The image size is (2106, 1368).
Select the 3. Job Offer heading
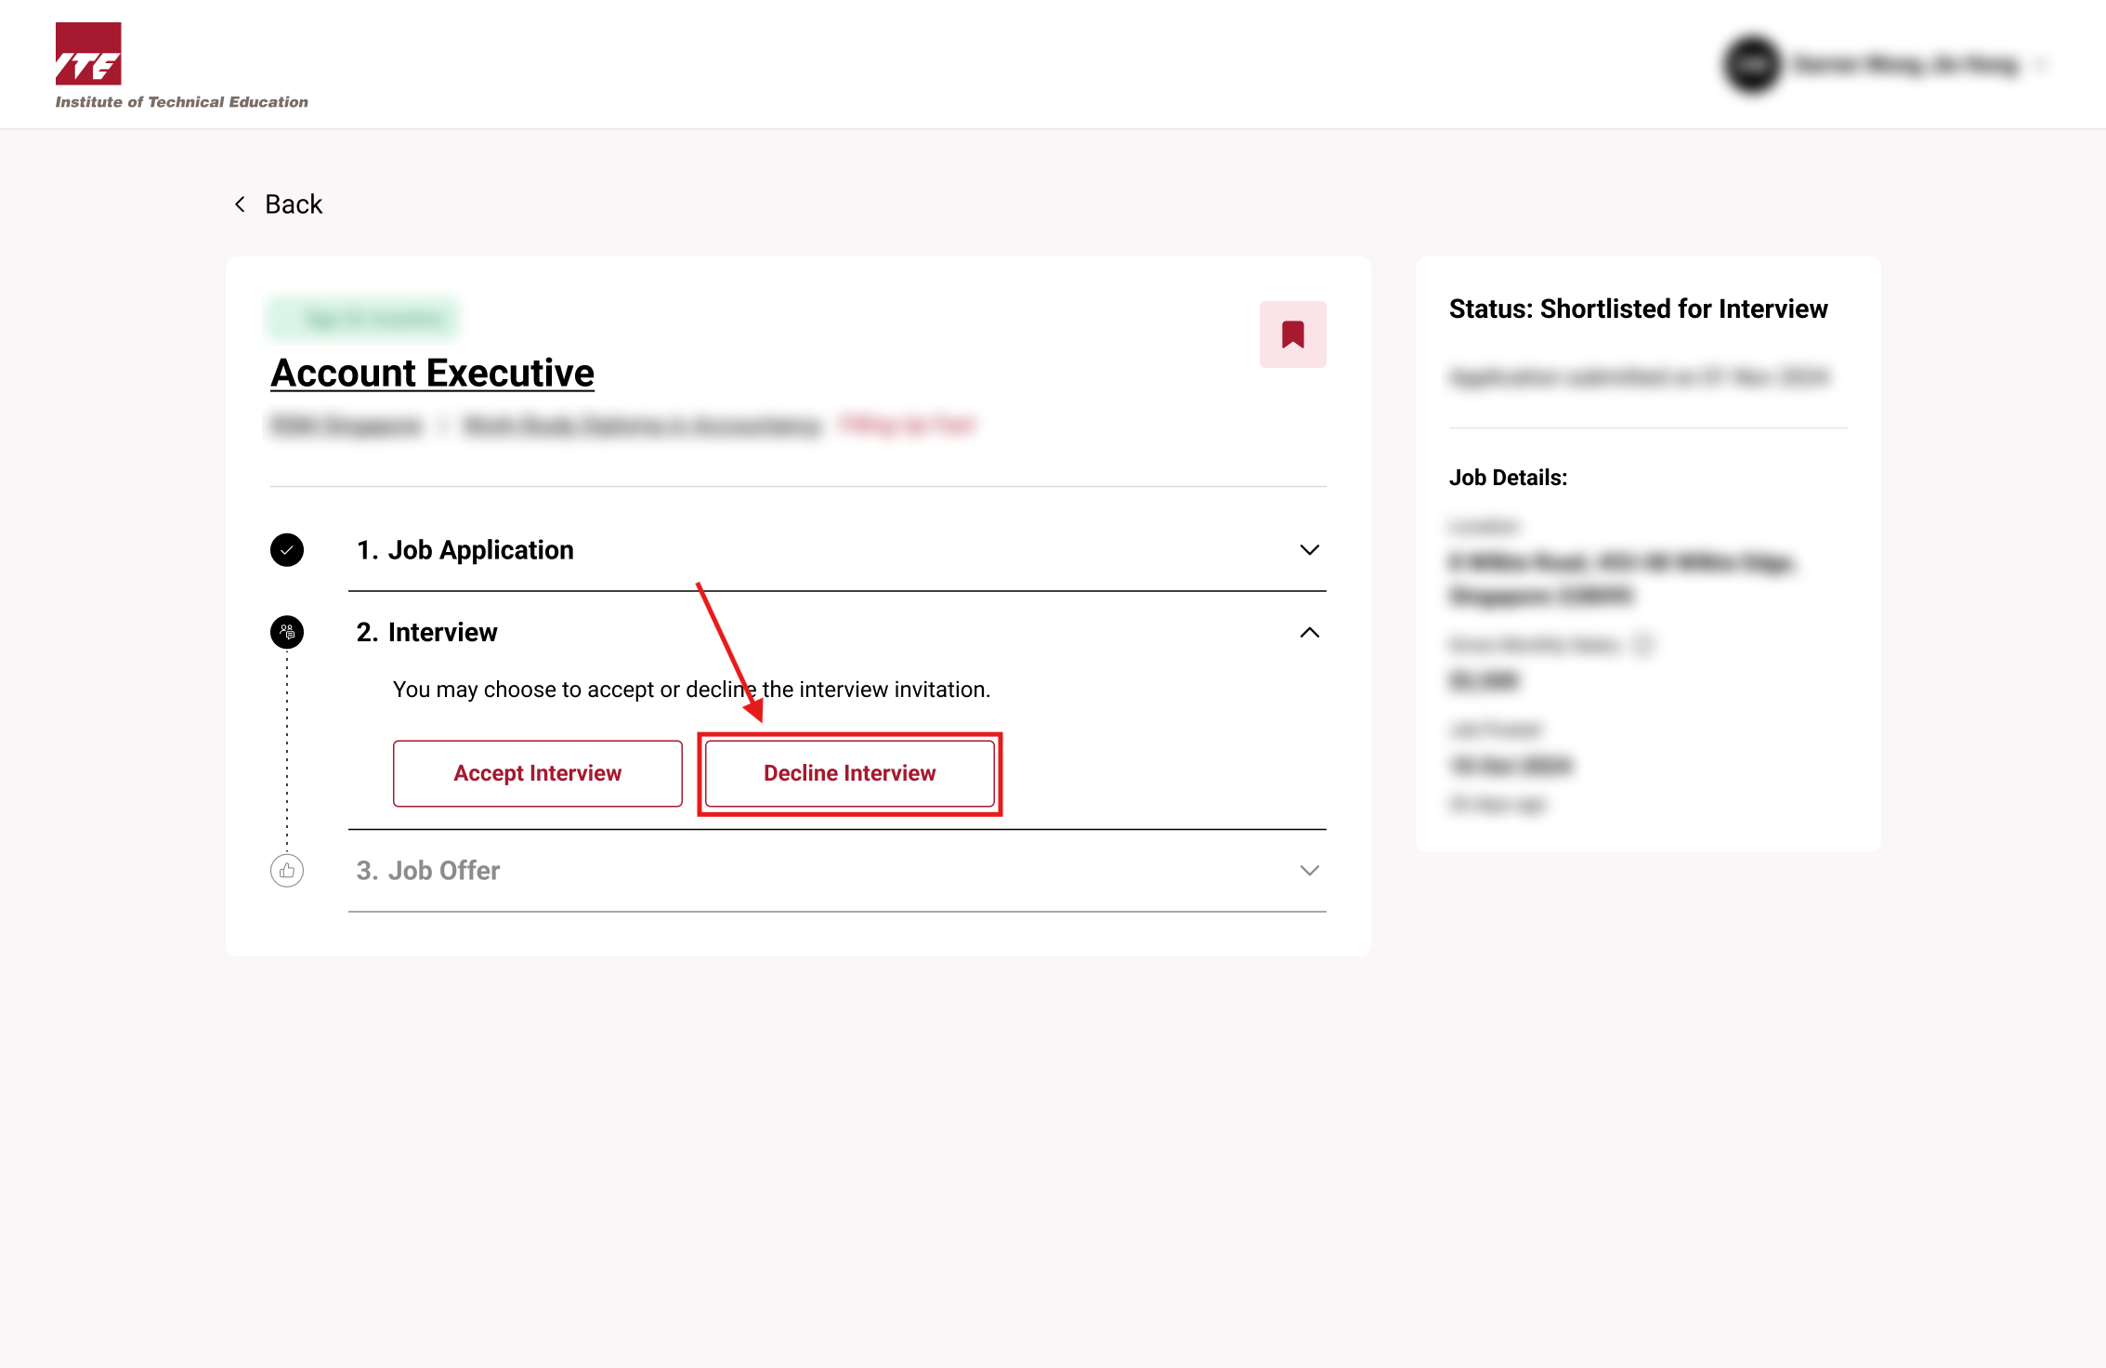point(428,871)
